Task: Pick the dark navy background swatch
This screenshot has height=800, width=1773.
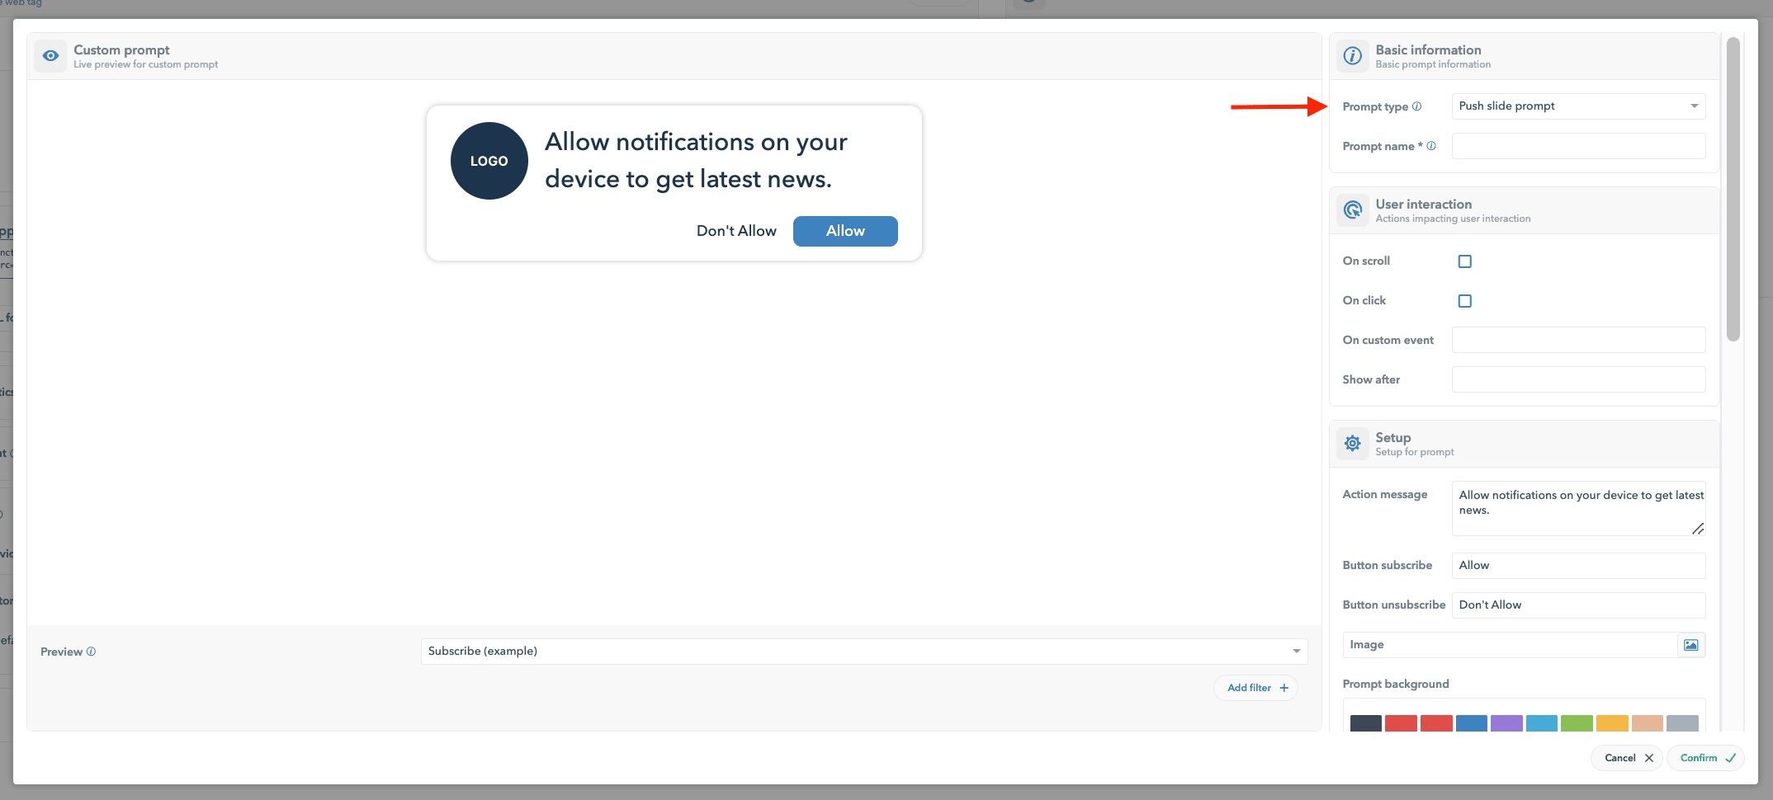Action: tap(1366, 723)
